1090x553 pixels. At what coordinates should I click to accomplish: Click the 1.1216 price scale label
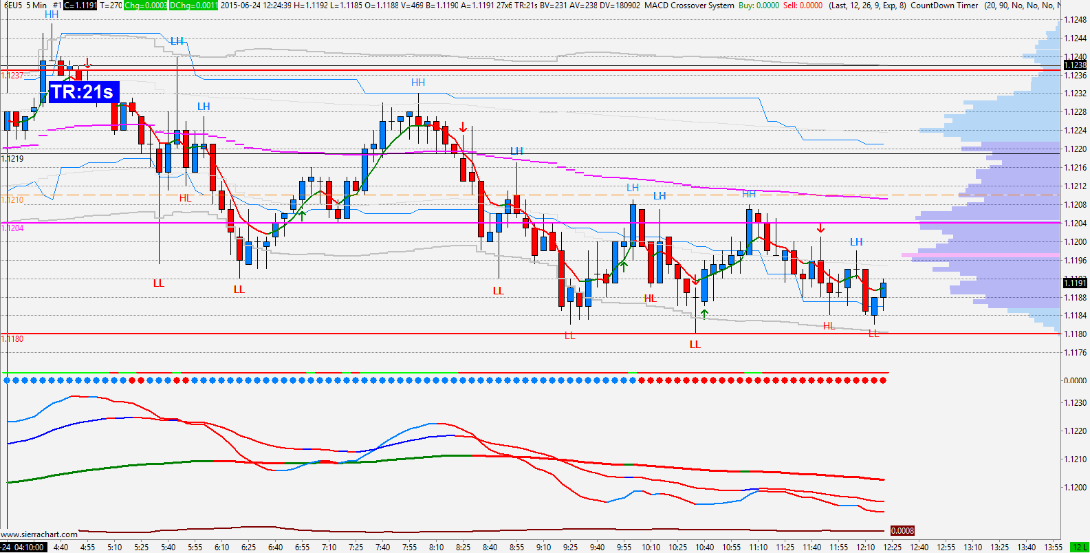1075,168
